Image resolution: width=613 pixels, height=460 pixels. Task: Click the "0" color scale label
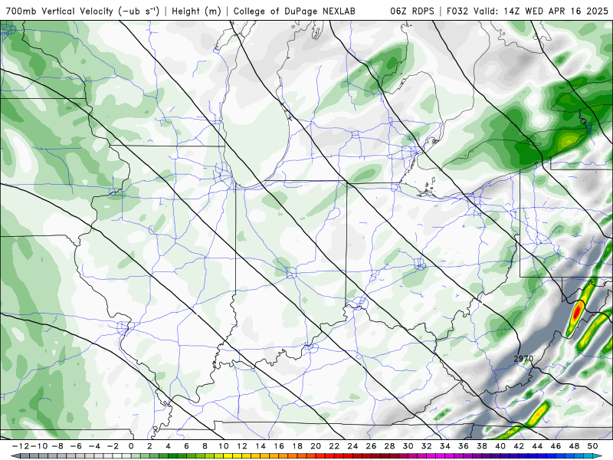click(131, 446)
